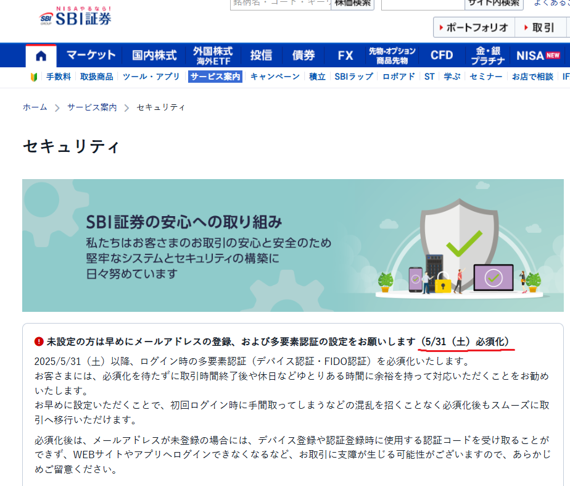Click the home icon tab

tap(41, 56)
